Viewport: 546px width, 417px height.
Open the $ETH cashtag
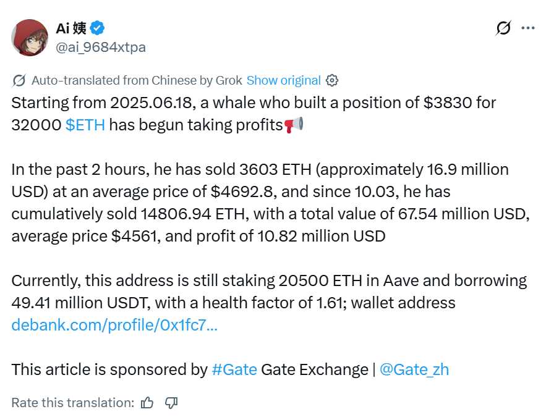point(85,125)
